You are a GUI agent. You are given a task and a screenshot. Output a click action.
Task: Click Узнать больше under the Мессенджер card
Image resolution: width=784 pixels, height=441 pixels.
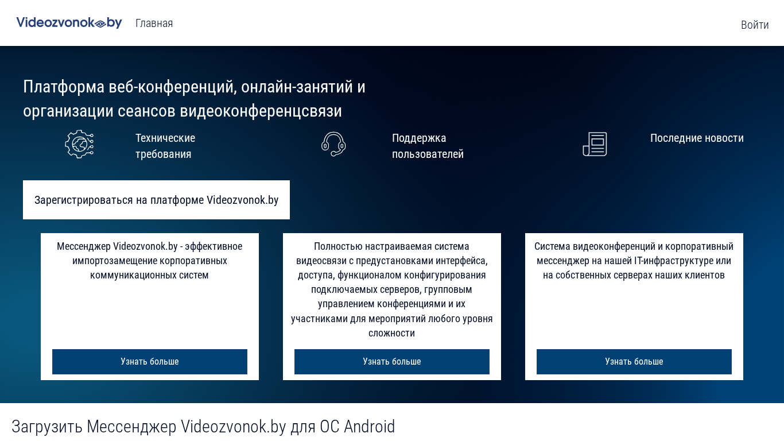(x=150, y=362)
